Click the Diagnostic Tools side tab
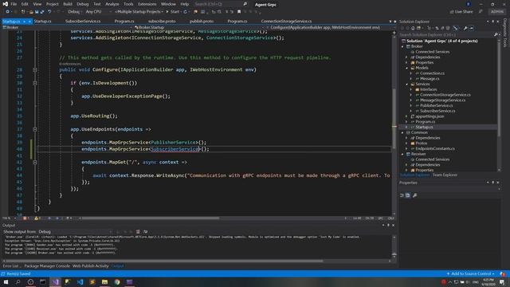Screen dimensions: 510x287 [x=505, y=33]
